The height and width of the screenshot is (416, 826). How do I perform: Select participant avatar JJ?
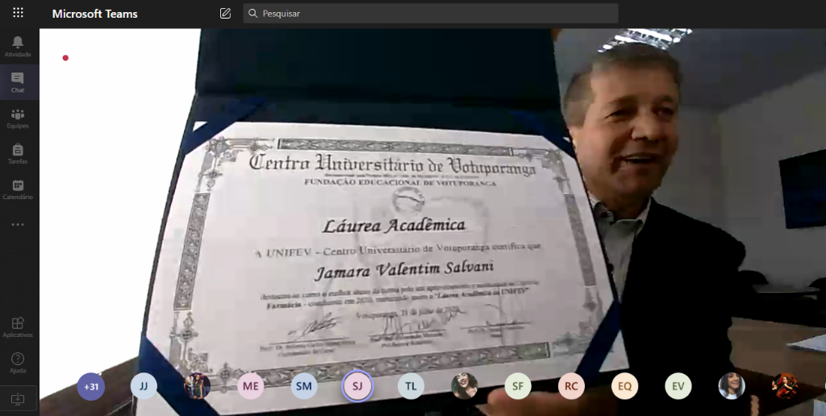pyautogui.click(x=144, y=386)
